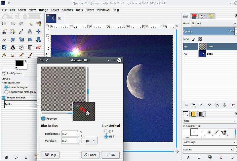Image resolution: width=237 pixels, height=161 pixels.
Task: Select the Text tool
Action: coord(13,47)
